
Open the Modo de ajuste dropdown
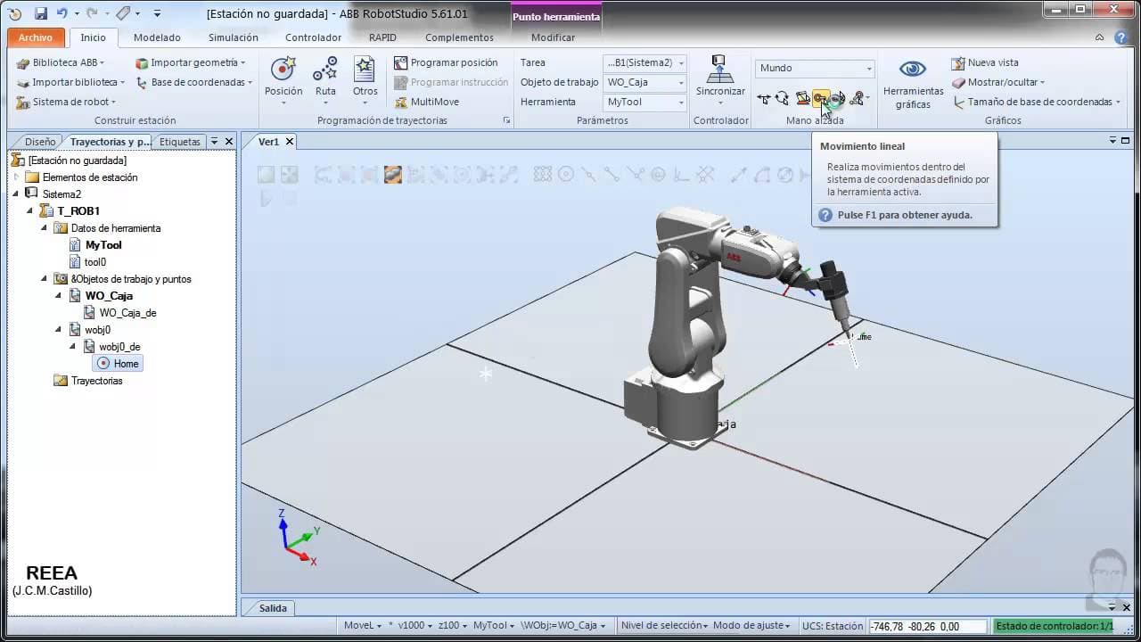coord(751,626)
